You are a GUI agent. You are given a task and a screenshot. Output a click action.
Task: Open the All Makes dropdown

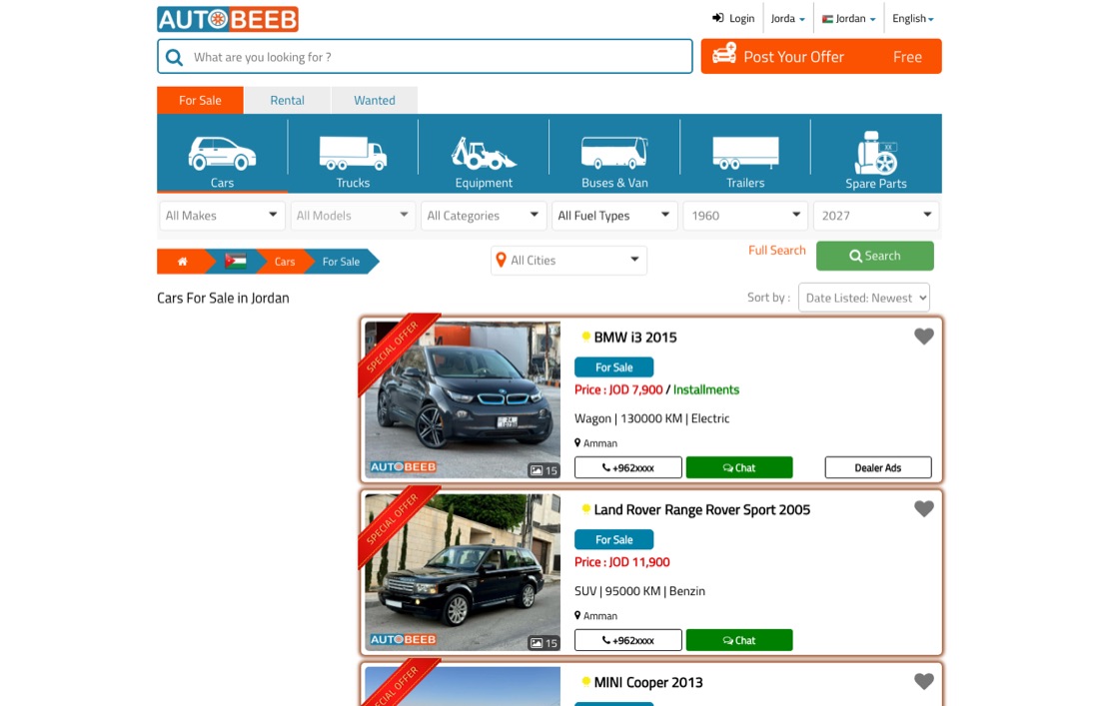coord(222,216)
